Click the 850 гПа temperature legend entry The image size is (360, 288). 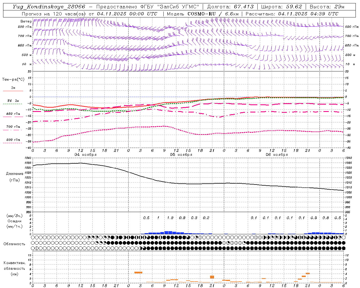point(13,114)
